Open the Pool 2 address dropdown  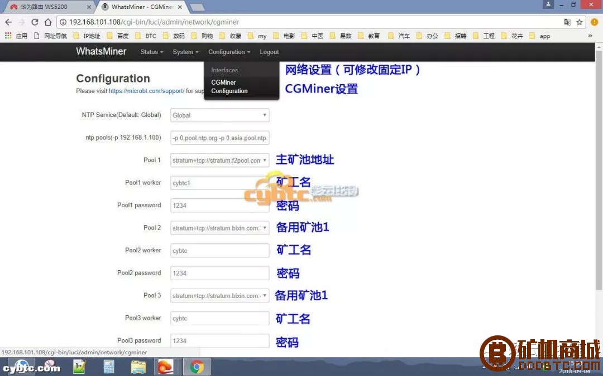tap(219, 228)
